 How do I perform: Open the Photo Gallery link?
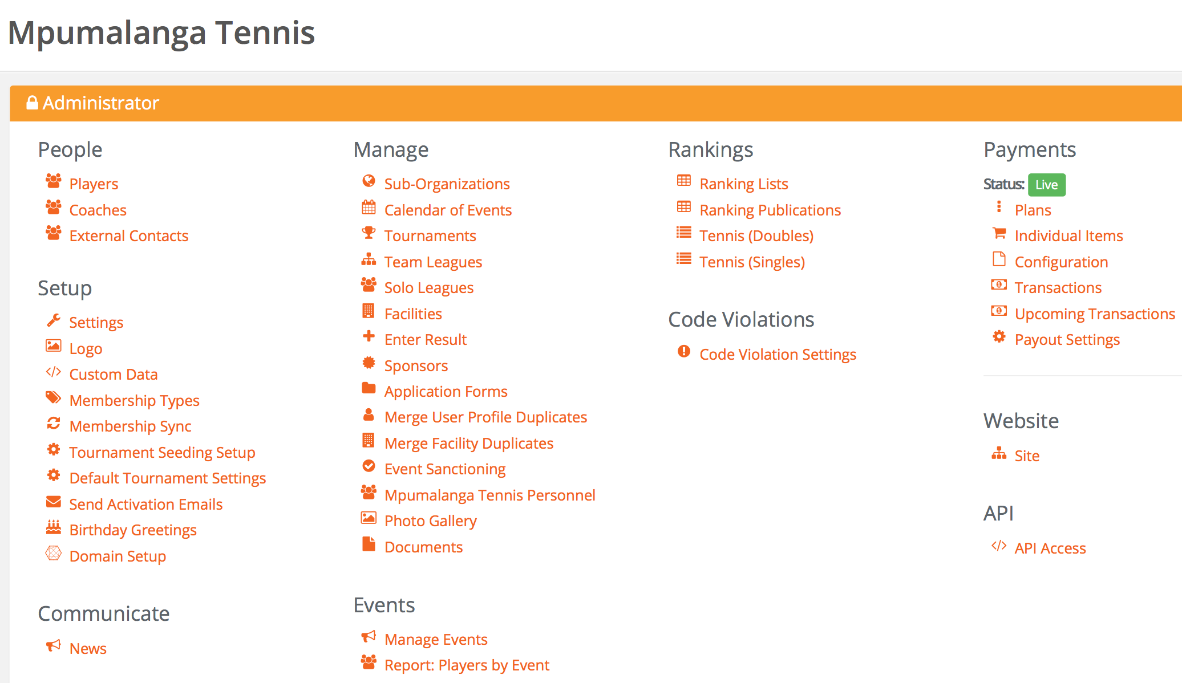pos(431,521)
